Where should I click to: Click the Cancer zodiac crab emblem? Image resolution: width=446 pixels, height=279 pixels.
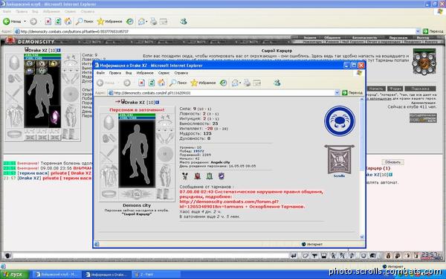(x=340, y=121)
